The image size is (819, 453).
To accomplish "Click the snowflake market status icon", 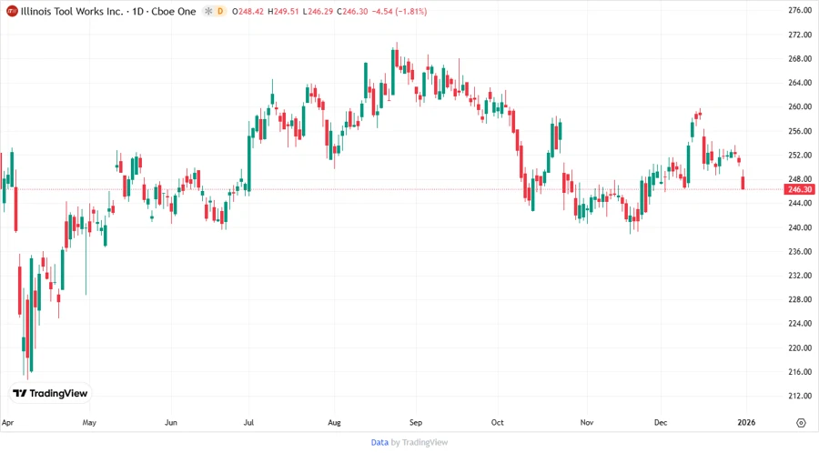I will coord(208,11).
